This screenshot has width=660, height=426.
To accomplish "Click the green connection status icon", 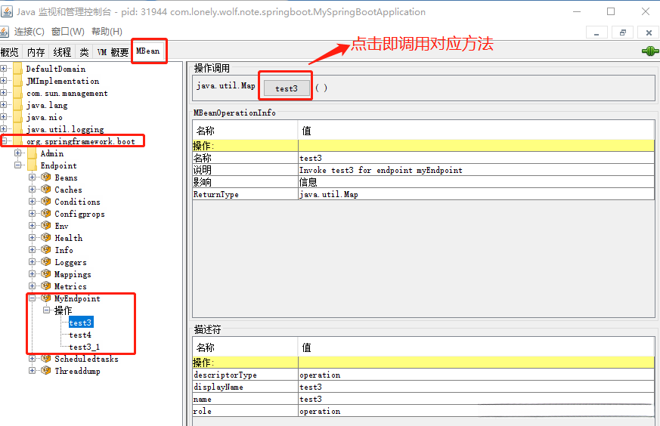I will 650,51.
